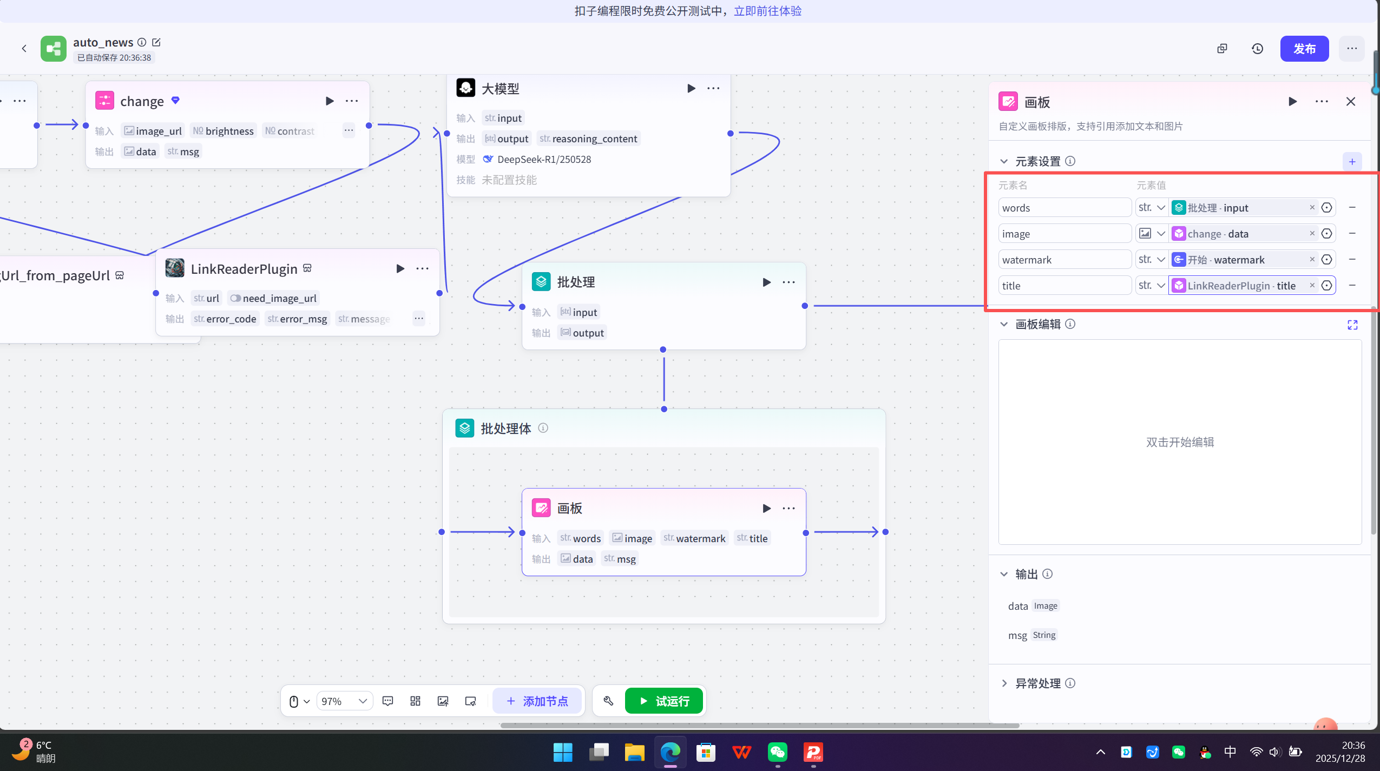Viewport: 1380px width, 771px height.
Task: Click the duplicate workflow icon in header
Action: tap(1222, 49)
